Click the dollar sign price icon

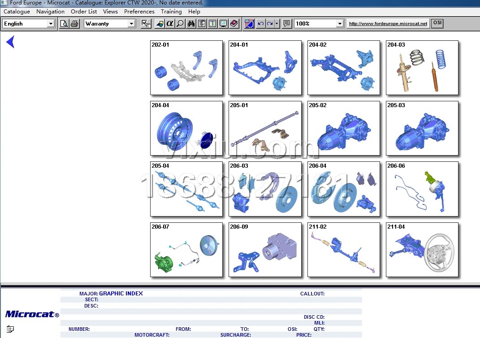pos(212,24)
